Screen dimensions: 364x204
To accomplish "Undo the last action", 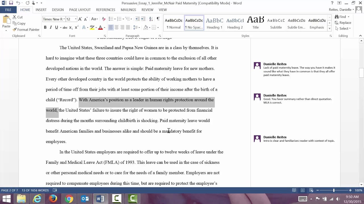I will [19, 3].
